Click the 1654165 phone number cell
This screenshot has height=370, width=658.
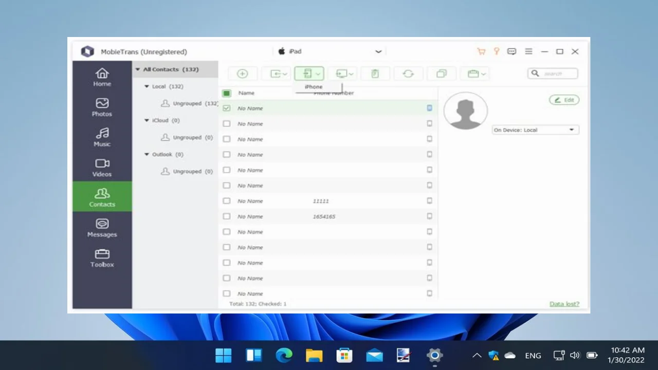(324, 216)
